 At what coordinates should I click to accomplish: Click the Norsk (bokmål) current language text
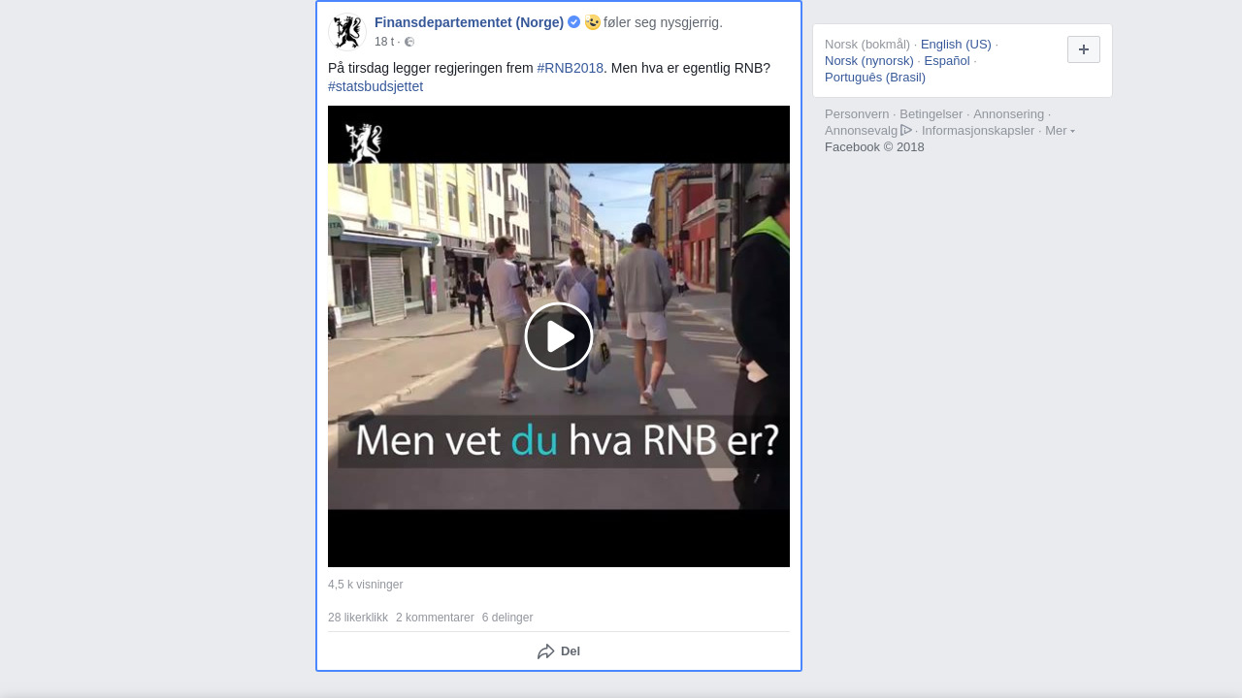[x=867, y=45]
